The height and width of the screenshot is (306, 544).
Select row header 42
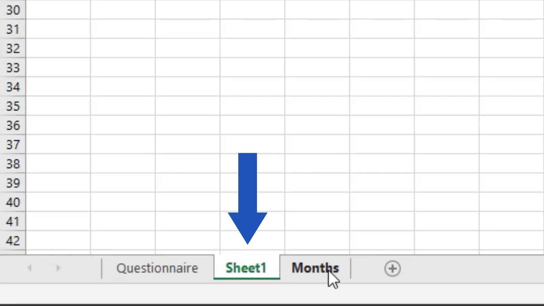[12, 241]
